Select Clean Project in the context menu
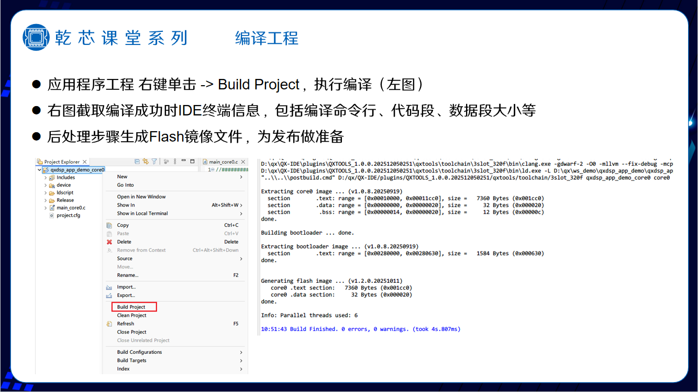The width and height of the screenshot is (698, 392). [131, 315]
